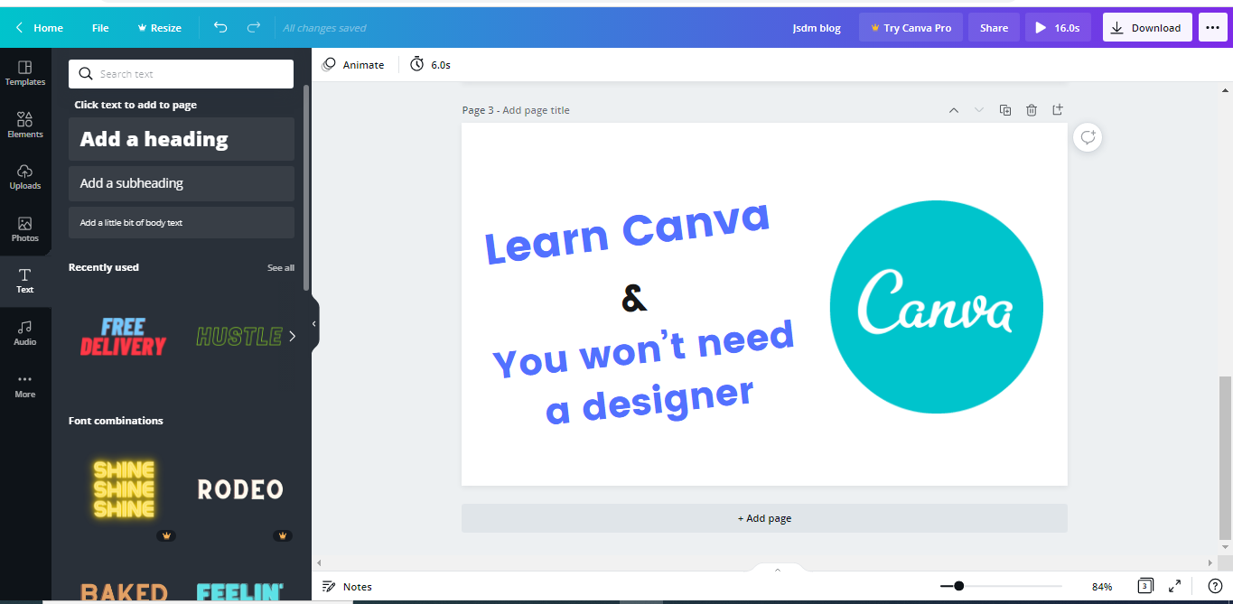The width and height of the screenshot is (1233, 604).
Task: Open the Audio tab
Action: point(25,333)
